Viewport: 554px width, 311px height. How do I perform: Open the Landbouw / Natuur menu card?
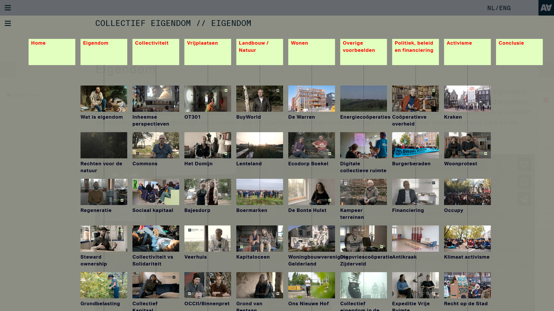point(260,52)
